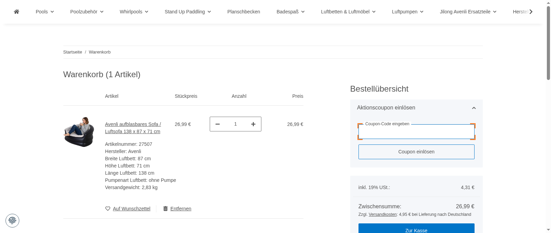The width and height of the screenshot is (551, 233).
Task: Open the Planschbecken menu item
Action: point(243,12)
